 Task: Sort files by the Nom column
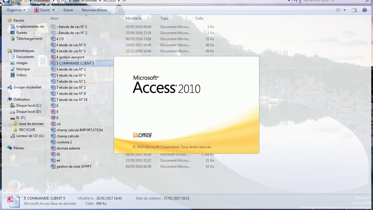pos(54,18)
